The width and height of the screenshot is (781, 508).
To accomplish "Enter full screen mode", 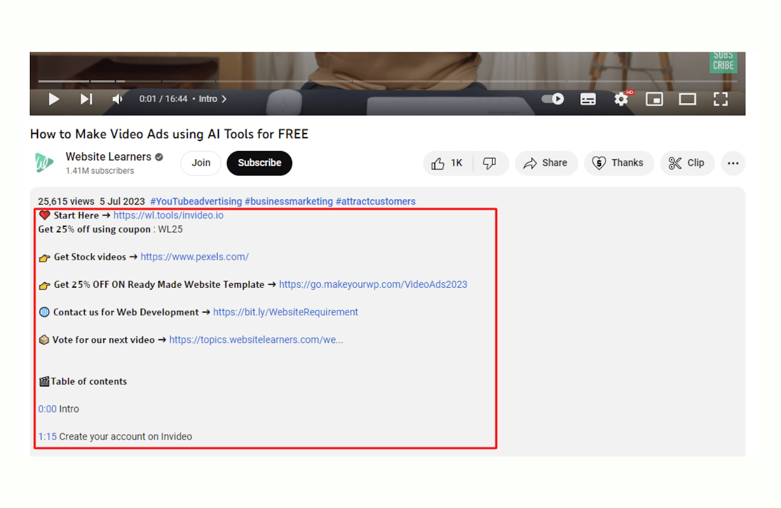I will pos(720,99).
